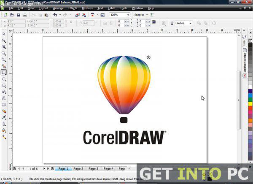Close docker with red X button

[x=245, y=76]
